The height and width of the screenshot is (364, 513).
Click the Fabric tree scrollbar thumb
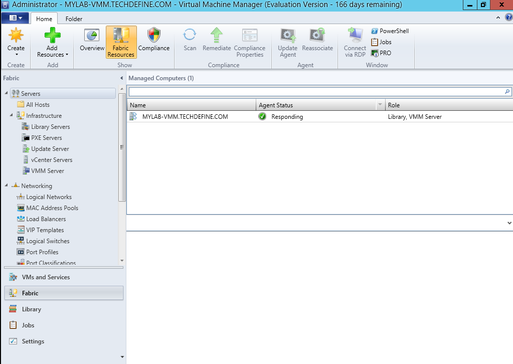[122, 147]
